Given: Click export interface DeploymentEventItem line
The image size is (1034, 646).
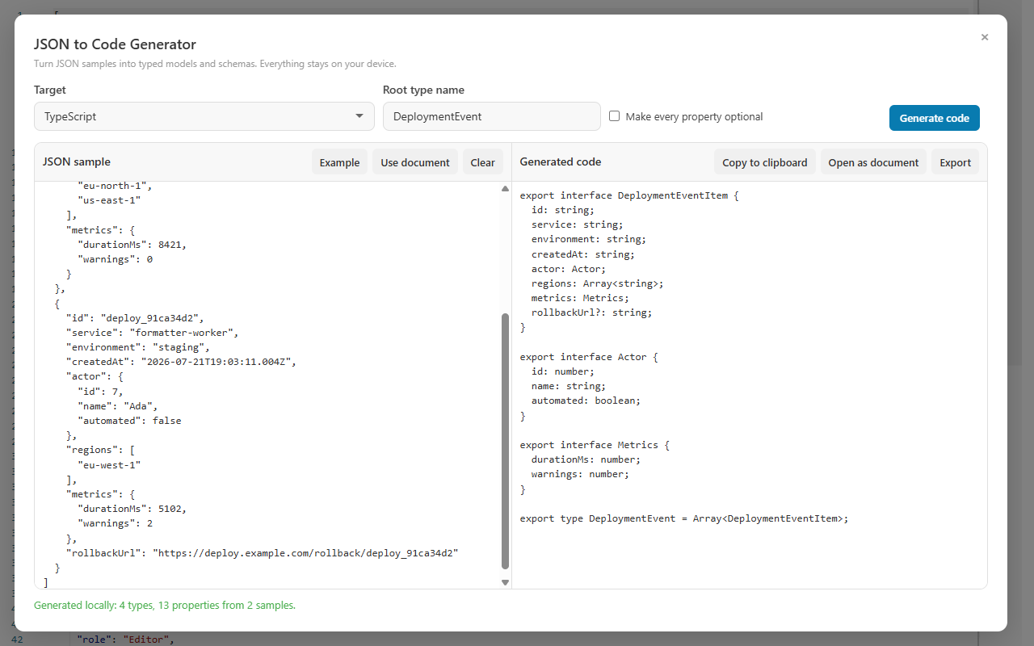Looking at the screenshot, I should click(x=629, y=195).
